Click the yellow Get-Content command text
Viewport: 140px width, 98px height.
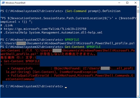pos(75,47)
